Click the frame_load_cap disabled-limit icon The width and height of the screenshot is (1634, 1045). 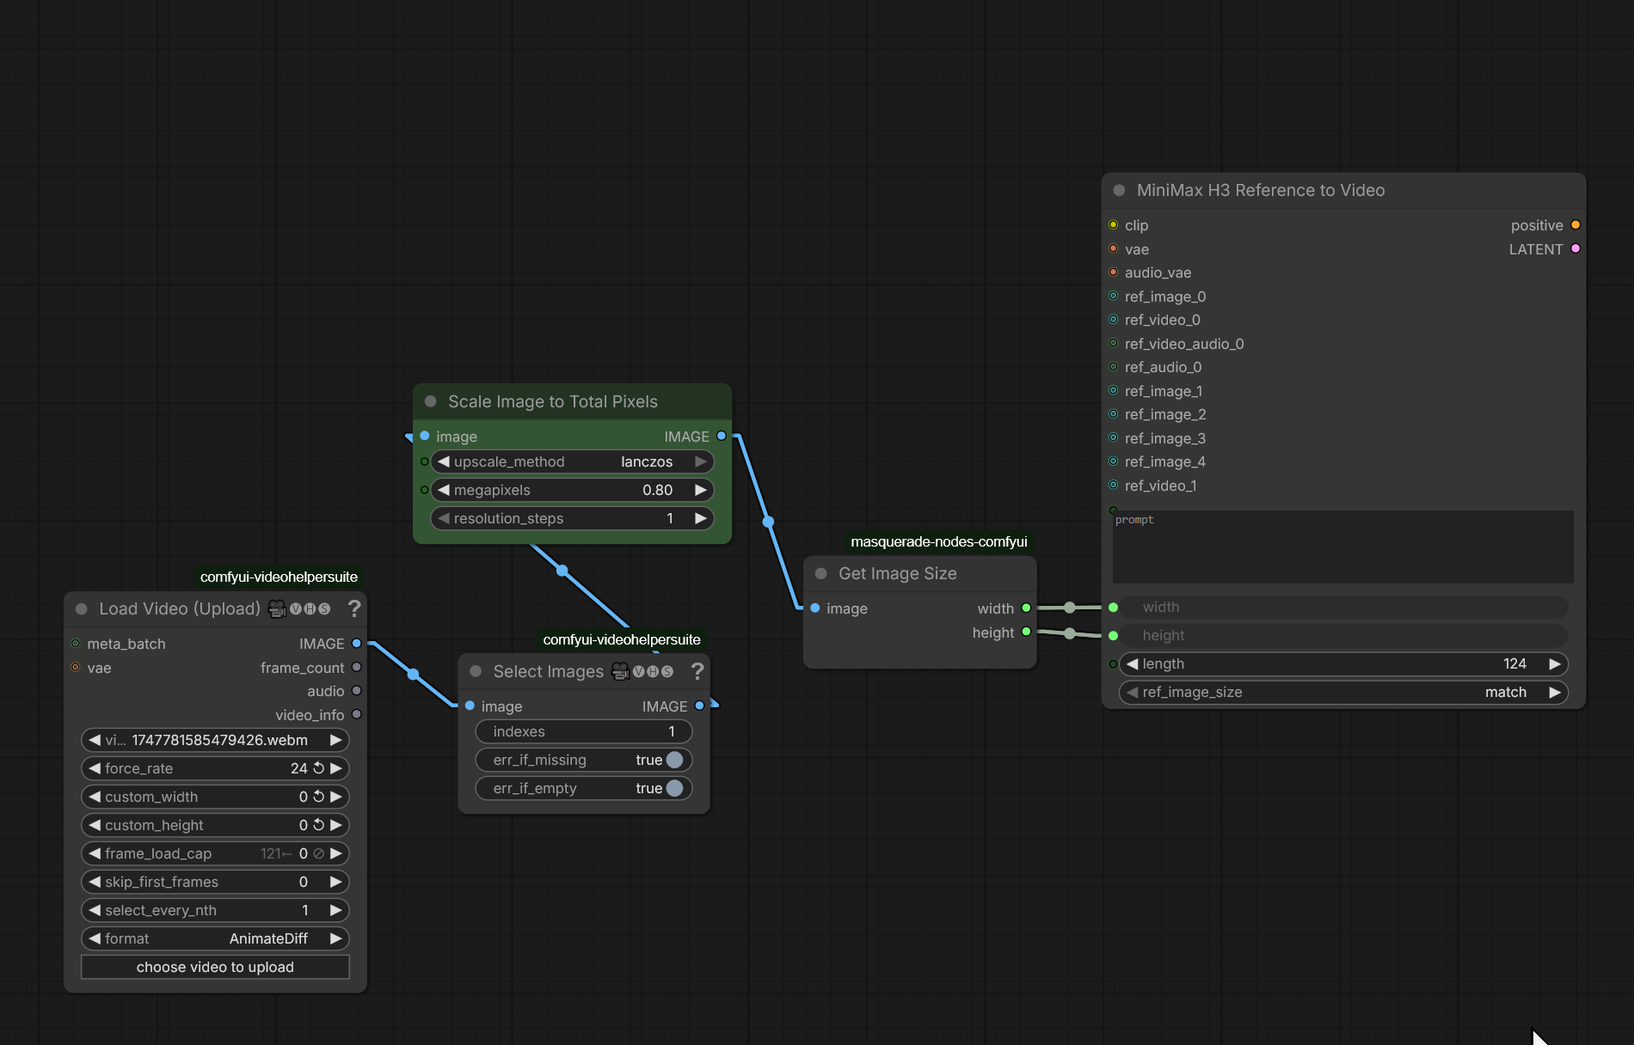coord(318,853)
